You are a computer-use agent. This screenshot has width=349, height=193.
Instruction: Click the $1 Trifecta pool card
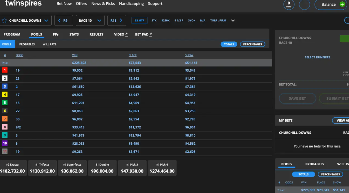pos(42,168)
